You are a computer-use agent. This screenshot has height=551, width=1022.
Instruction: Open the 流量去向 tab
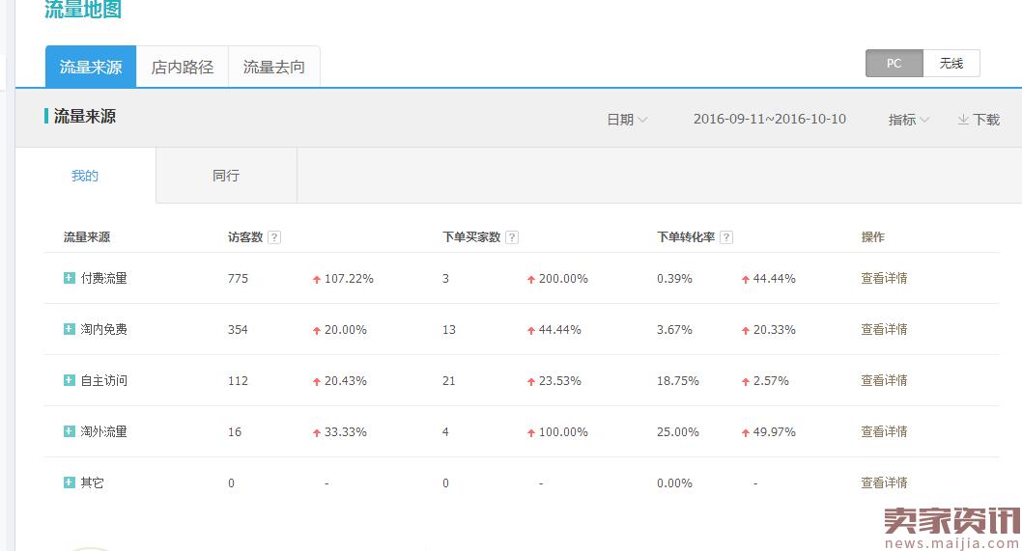[274, 68]
